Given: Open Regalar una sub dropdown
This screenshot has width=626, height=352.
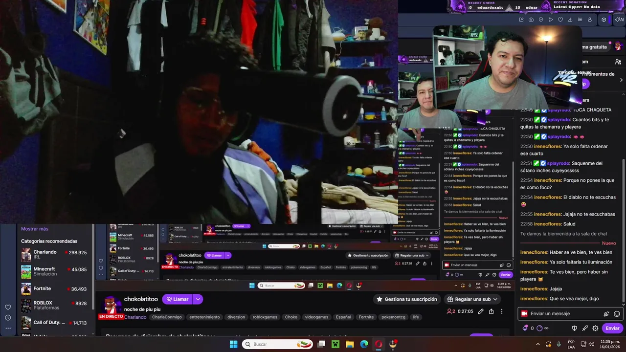Looking at the screenshot, I should [472, 299].
